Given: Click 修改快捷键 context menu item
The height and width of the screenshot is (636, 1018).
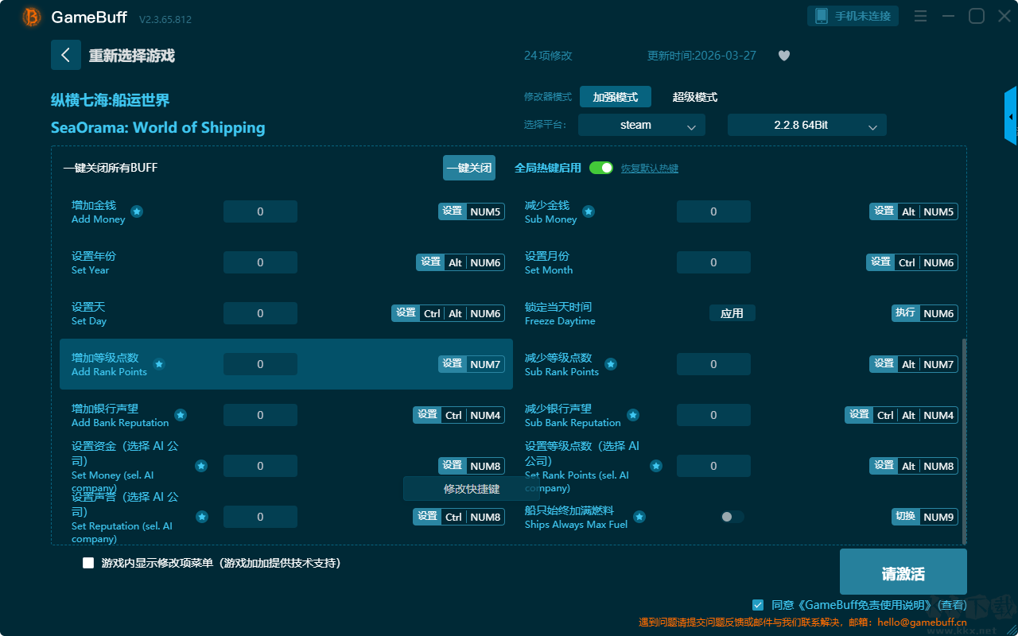Looking at the screenshot, I should point(472,489).
